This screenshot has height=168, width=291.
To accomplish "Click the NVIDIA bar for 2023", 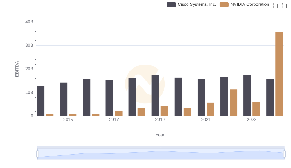I will 256,109.
